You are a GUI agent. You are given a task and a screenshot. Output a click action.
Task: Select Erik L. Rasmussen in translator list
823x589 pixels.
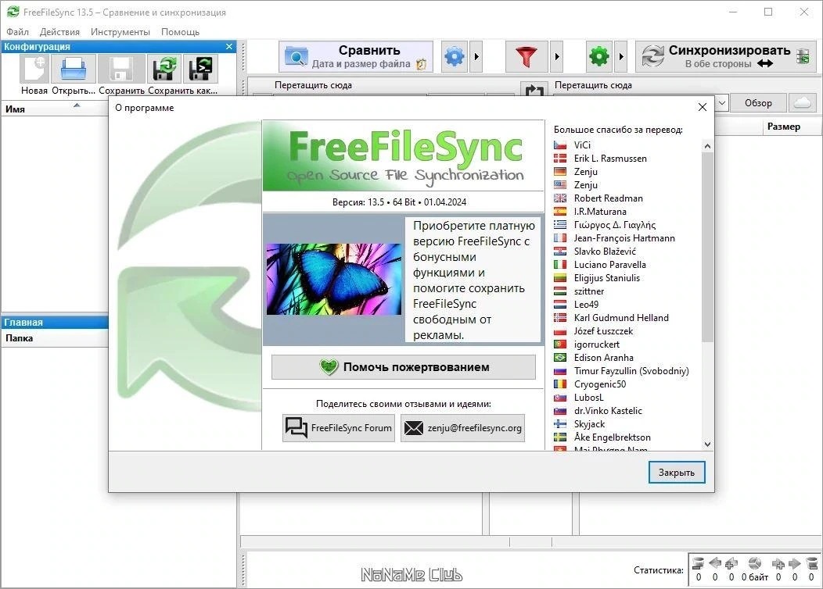tap(610, 159)
